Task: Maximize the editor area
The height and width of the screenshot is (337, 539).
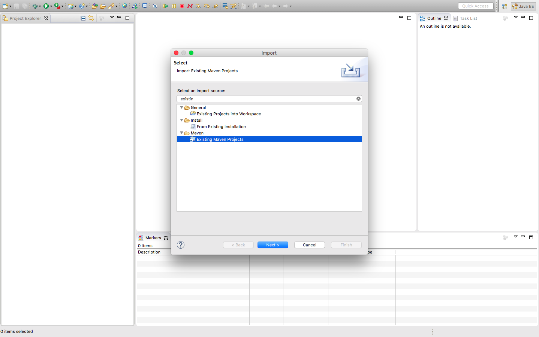Action: pyautogui.click(x=409, y=18)
